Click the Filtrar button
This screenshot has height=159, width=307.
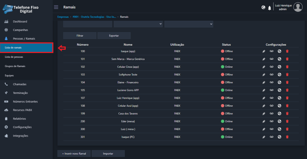pyautogui.click(x=80, y=36)
